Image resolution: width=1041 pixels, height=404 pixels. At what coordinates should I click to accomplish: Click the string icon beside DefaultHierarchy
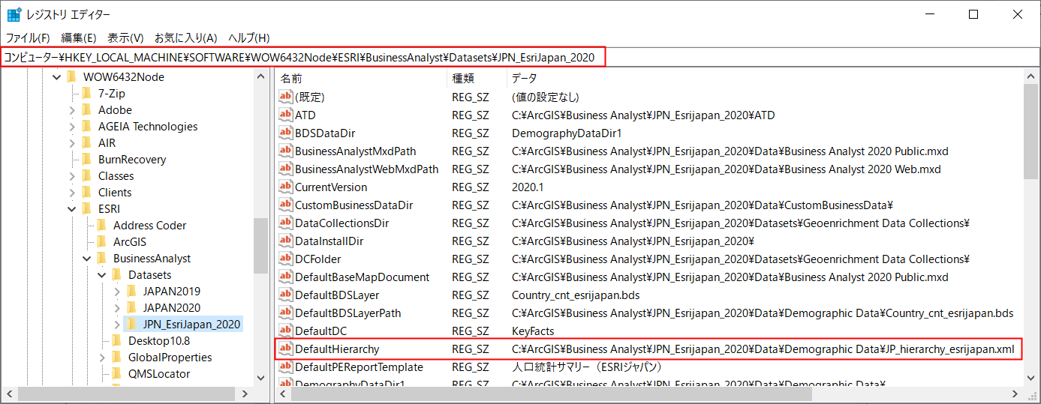pyautogui.click(x=285, y=349)
